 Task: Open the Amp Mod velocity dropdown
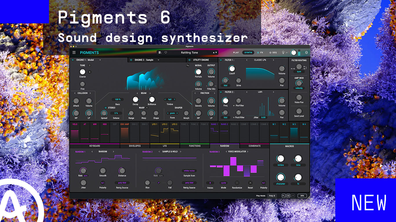click(299, 88)
